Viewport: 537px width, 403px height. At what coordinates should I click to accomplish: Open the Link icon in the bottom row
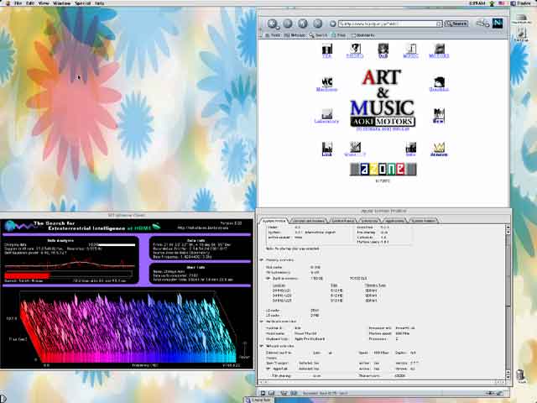coord(327,149)
